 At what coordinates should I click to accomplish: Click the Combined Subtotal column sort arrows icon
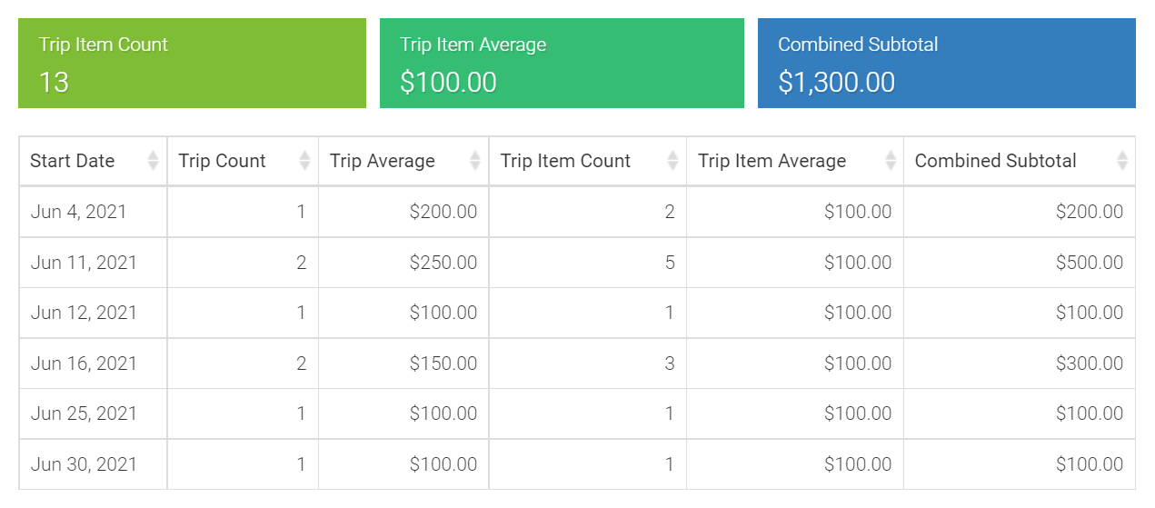coord(1122,161)
